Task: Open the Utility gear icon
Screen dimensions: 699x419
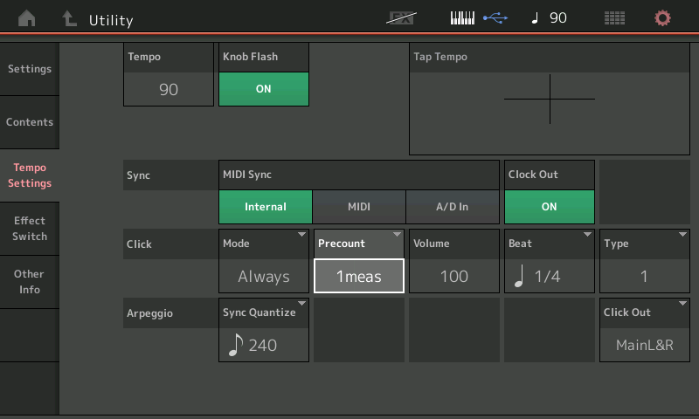Action: [x=662, y=18]
